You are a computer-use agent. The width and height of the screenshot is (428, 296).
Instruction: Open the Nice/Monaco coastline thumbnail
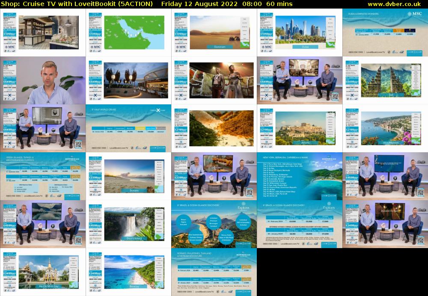click(385, 128)
